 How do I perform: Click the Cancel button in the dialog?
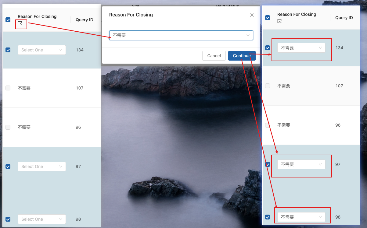pyautogui.click(x=214, y=56)
